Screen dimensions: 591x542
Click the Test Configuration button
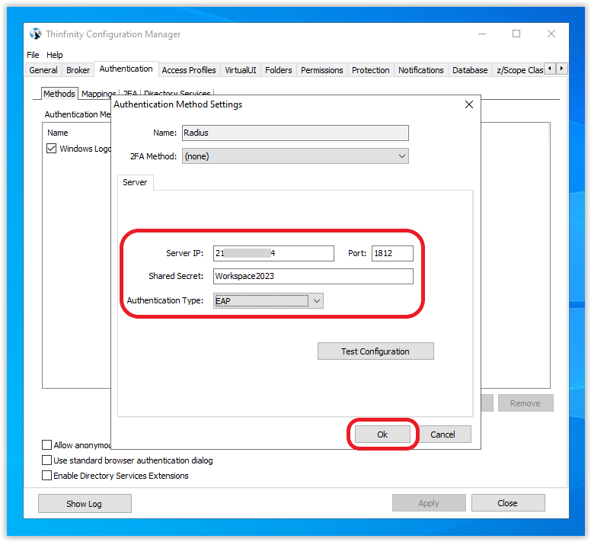(x=375, y=351)
